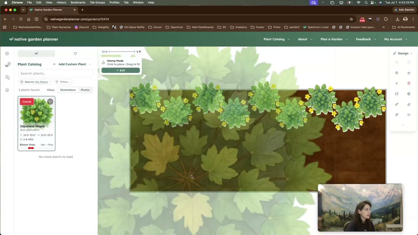This screenshot has height=235, width=418.
Task: Click the Search plants input field
Action: point(56,73)
